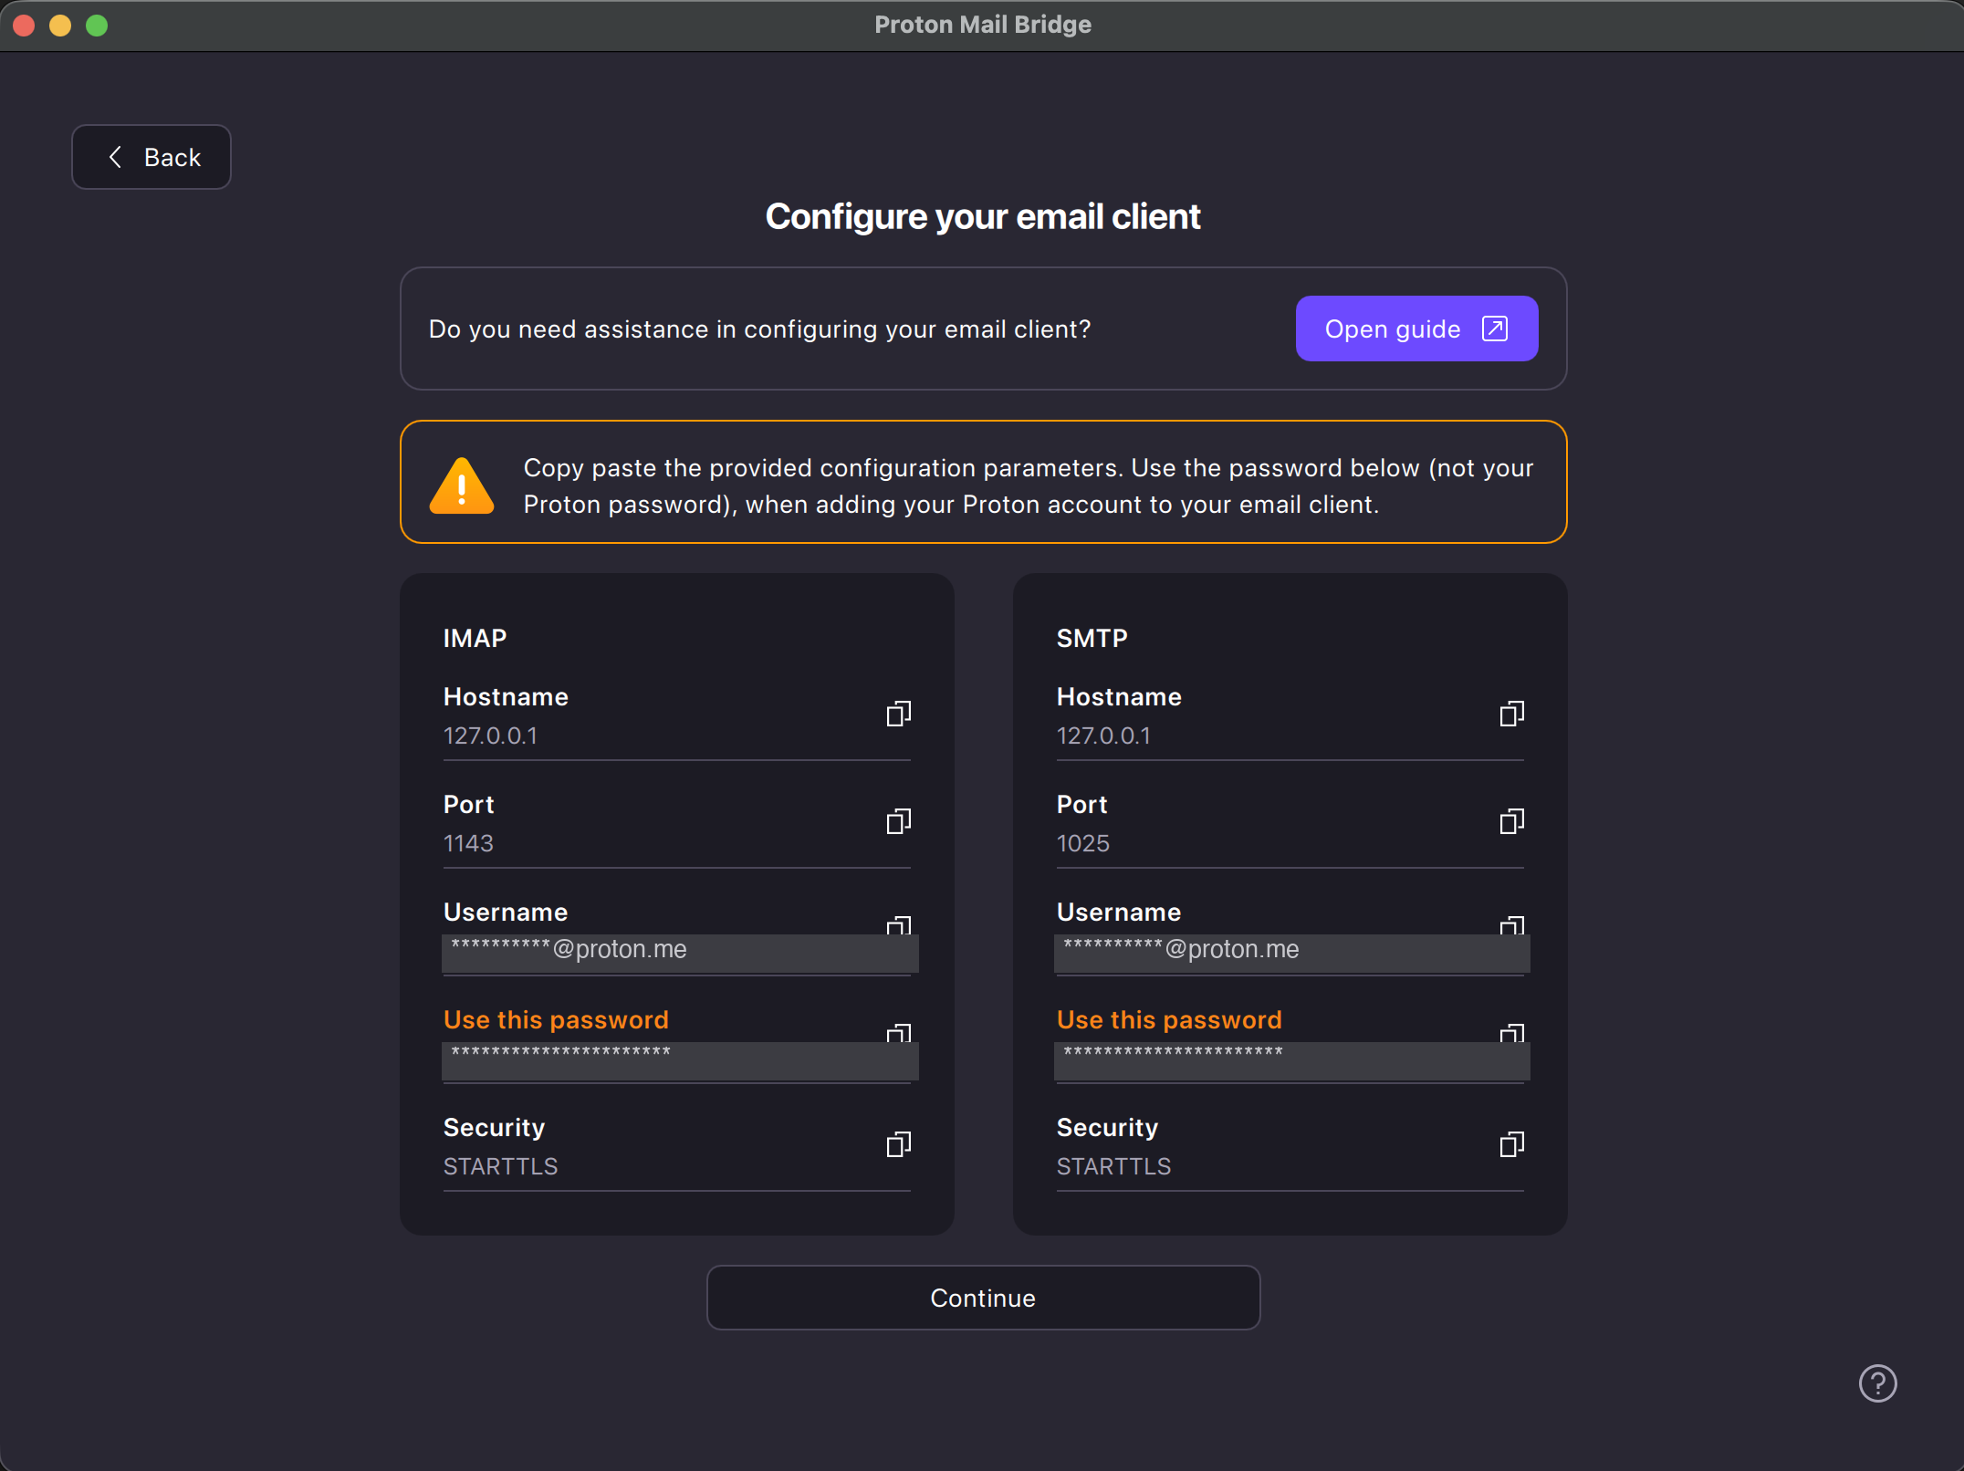Viewport: 1964px width, 1471px height.
Task: Select the IMAP port value 1143
Action: point(468,843)
